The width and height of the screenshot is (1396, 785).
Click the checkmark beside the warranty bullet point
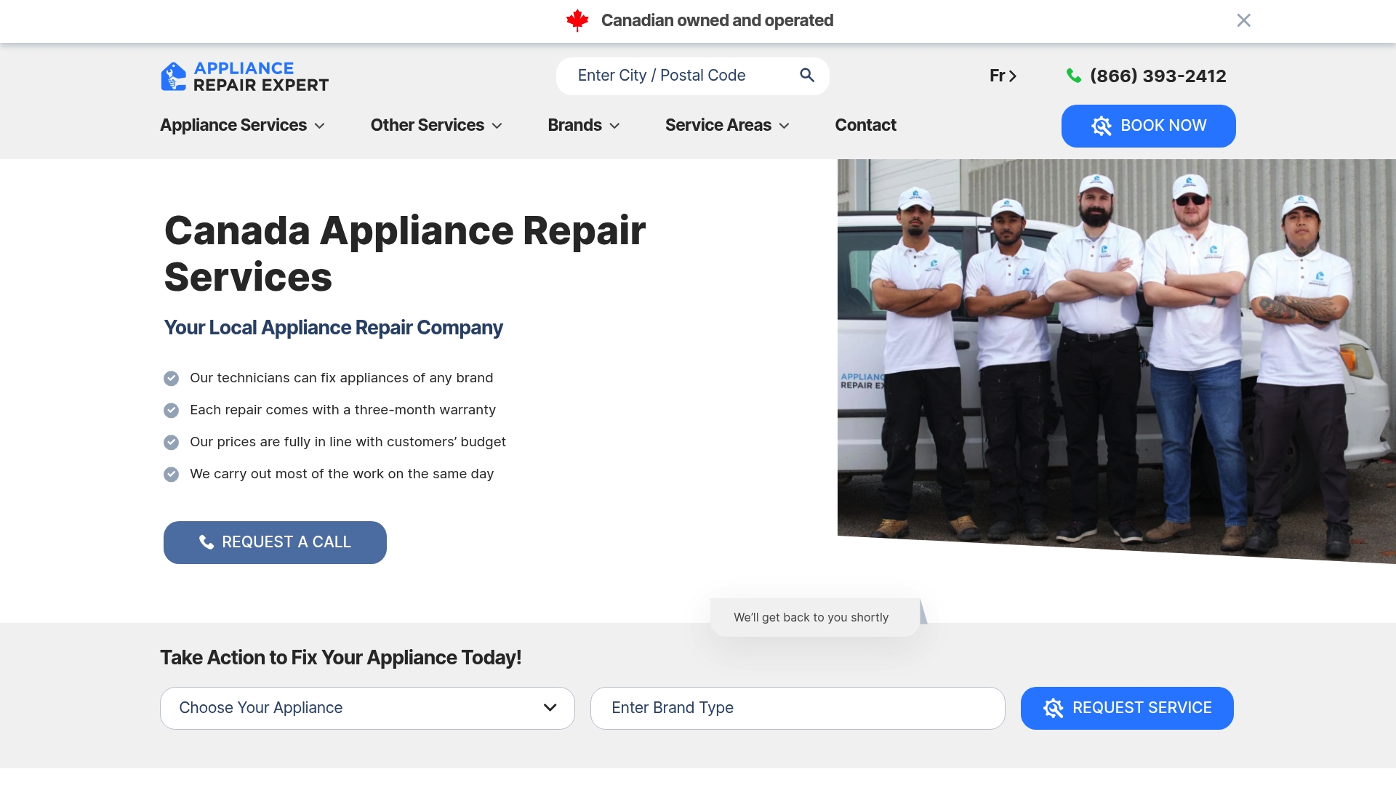tap(172, 410)
